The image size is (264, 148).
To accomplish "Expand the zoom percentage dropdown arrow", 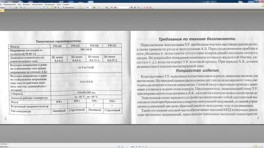I will (92, 7).
